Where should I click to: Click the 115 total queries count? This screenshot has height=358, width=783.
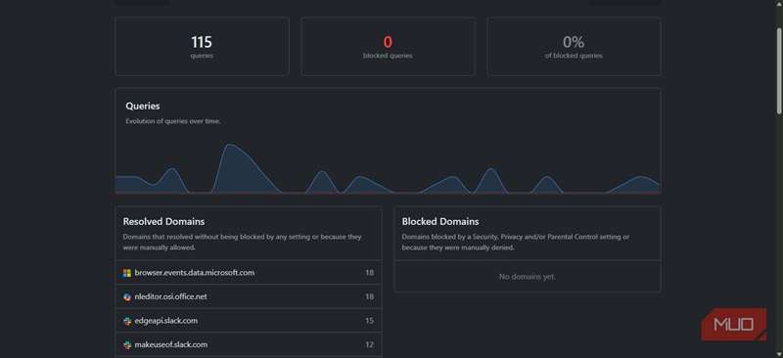(x=202, y=42)
